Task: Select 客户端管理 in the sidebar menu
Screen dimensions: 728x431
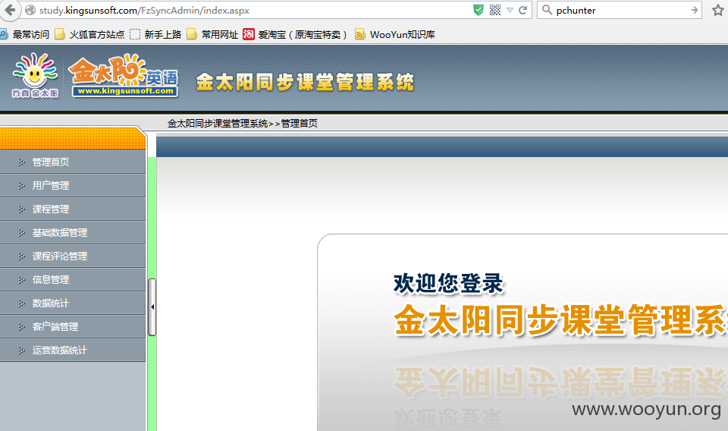Action: point(73,327)
